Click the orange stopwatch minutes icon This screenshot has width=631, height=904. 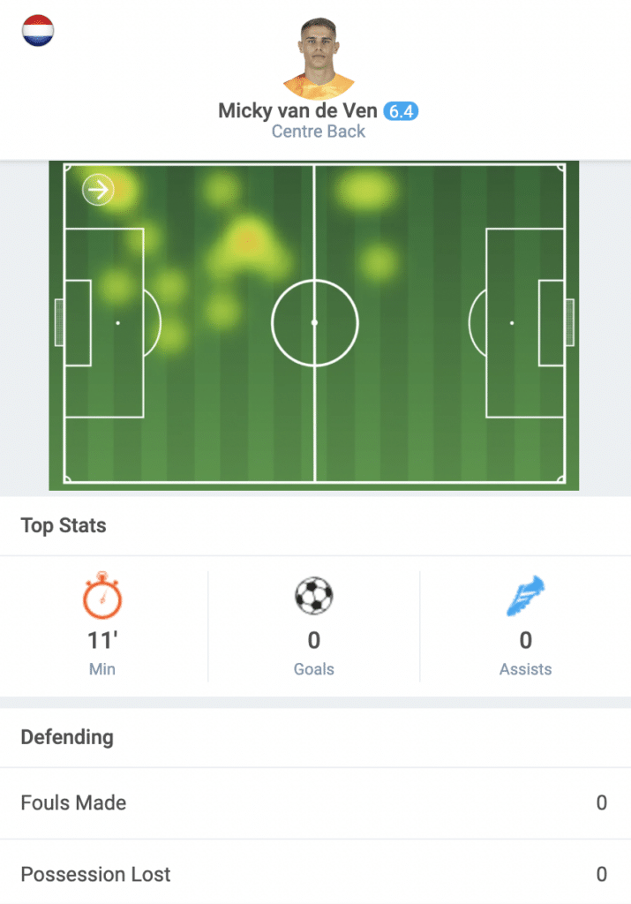click(x=102, y=596)
